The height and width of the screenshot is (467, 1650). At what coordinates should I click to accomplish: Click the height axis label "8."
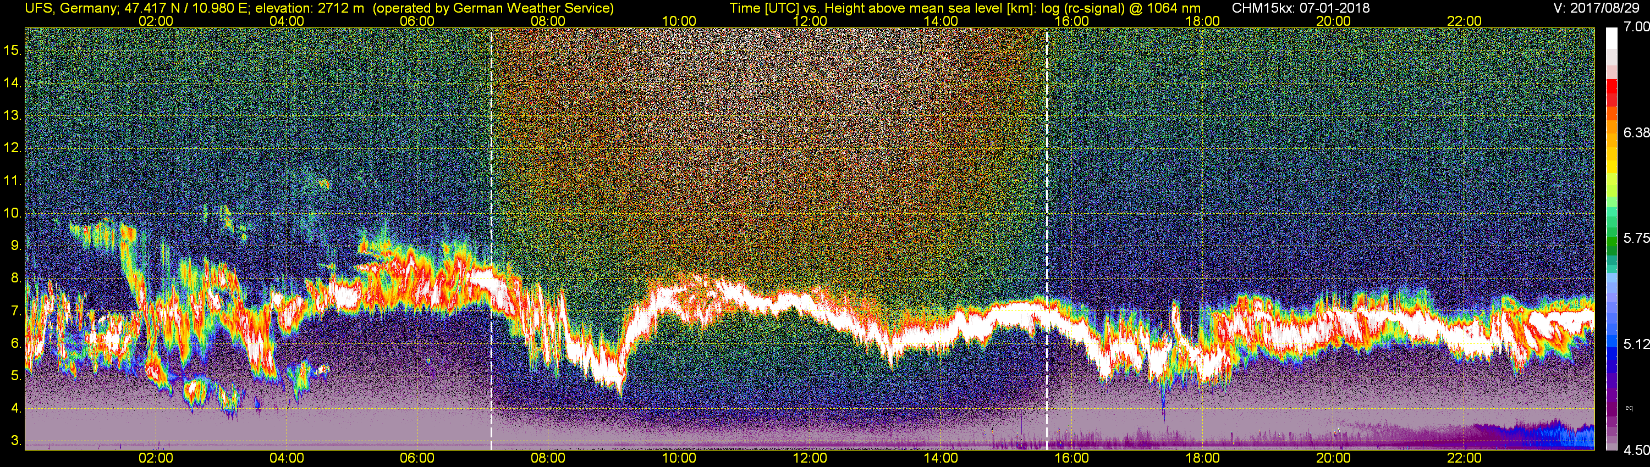point(16,277)
